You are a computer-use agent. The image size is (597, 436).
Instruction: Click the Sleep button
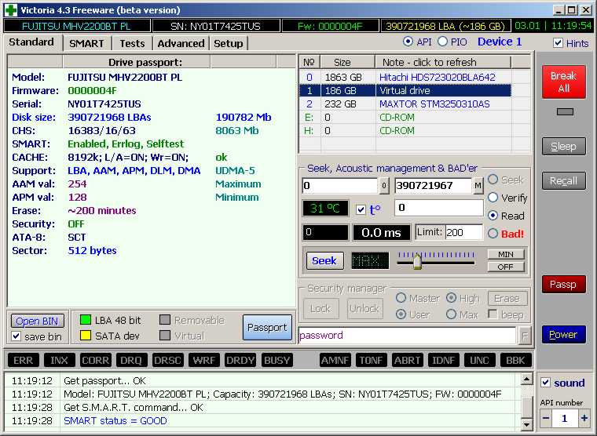pos(563,147)
